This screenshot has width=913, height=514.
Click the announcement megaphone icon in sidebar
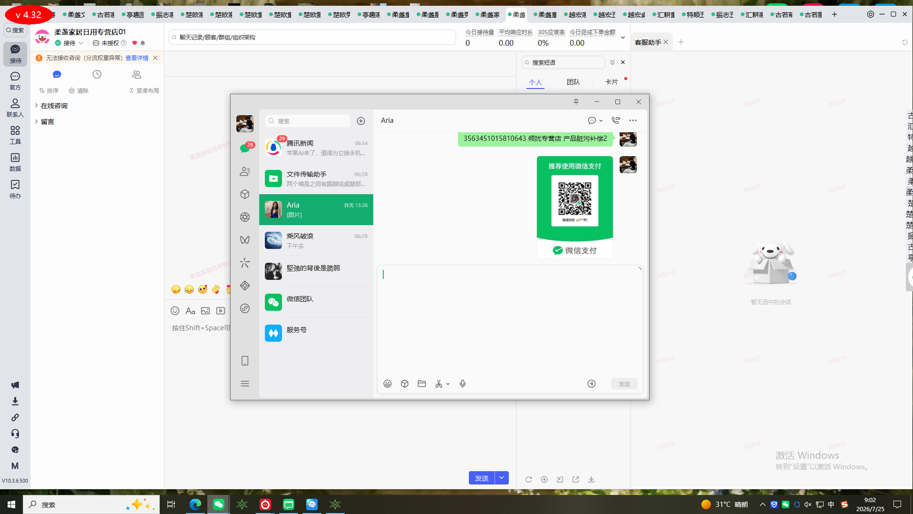15,385
